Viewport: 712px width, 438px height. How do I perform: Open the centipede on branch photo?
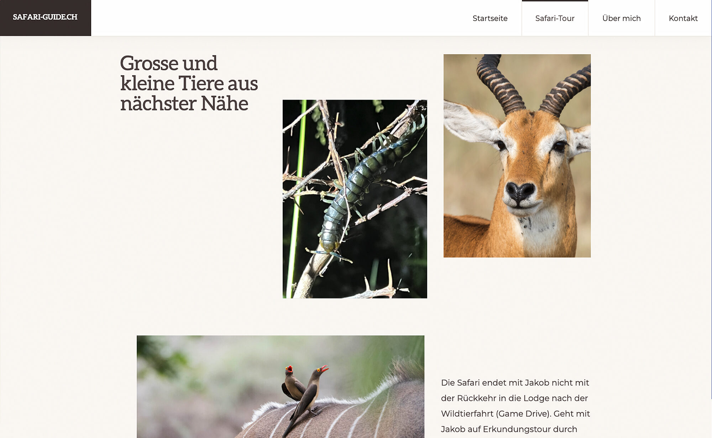point(355,199)
